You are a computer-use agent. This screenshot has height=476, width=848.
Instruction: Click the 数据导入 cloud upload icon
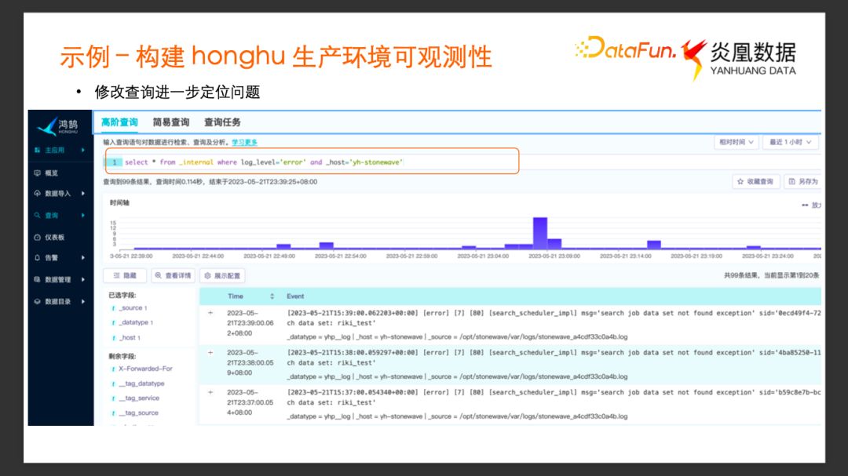click(38, 194)
